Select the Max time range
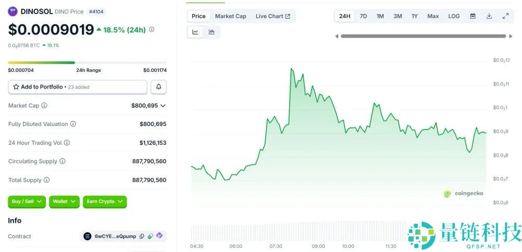The width and height of the screenshot is (522, 252). pyautogui.click(x=433, y=16)
